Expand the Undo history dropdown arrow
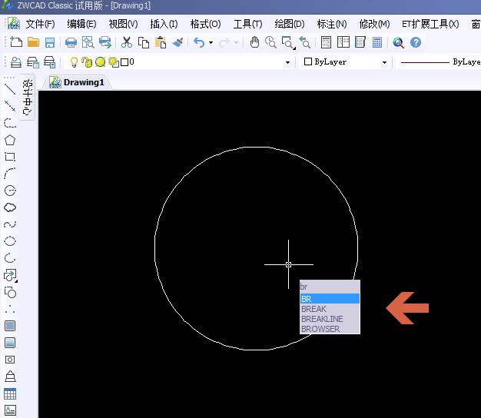 211,42
